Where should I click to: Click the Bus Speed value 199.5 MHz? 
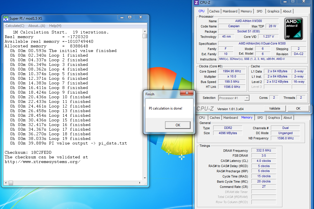tap(232, 82)
